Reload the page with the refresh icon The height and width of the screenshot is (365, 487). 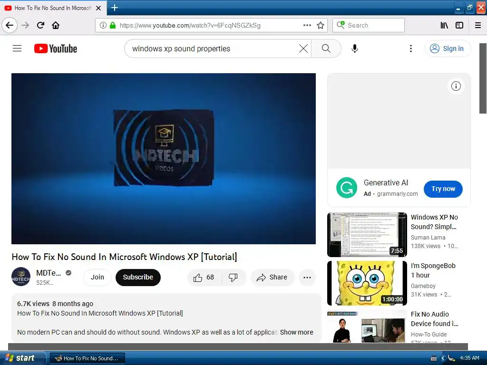[41, 26]
